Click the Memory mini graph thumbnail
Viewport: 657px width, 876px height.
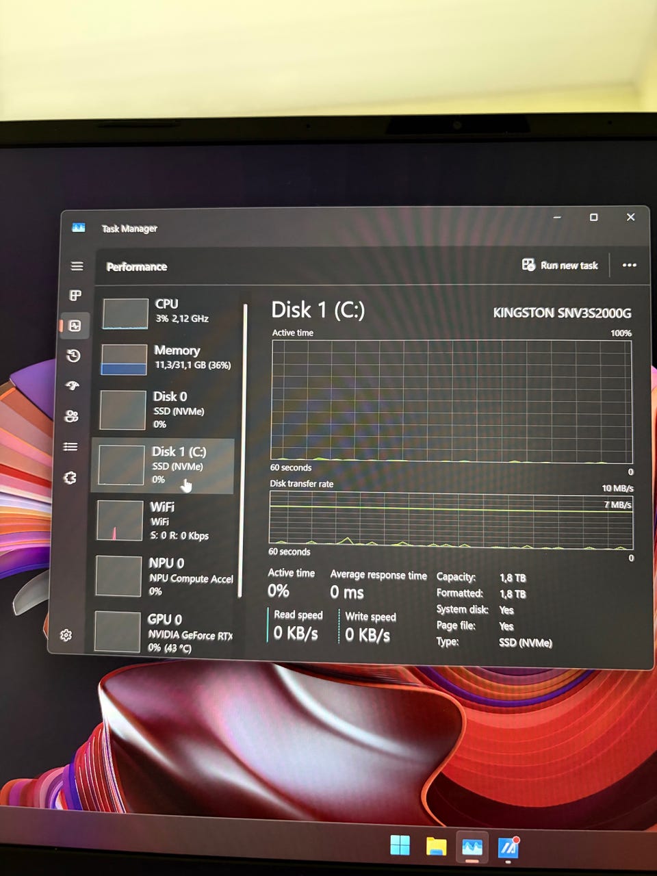point(124,359)
